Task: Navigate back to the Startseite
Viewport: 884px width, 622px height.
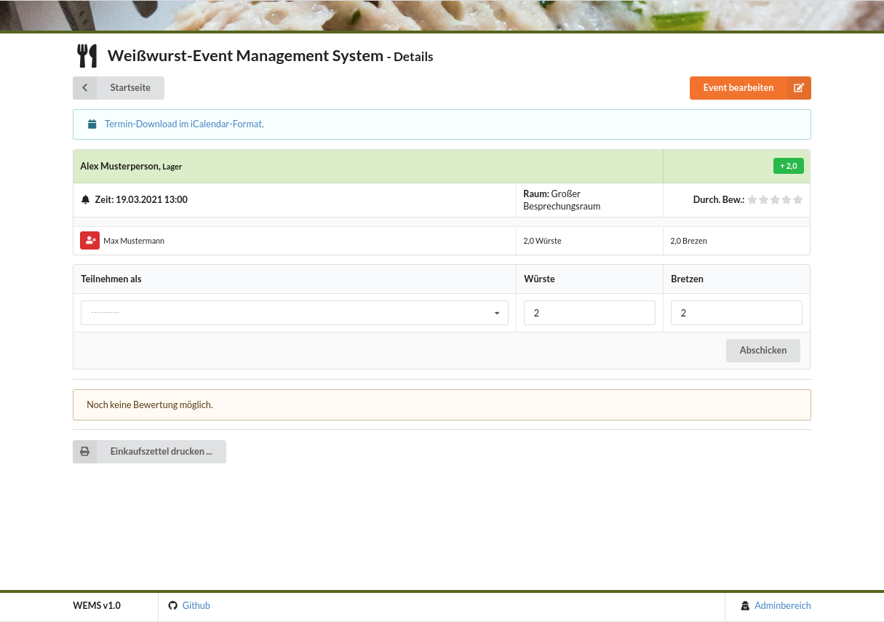Action: [130, 87]
